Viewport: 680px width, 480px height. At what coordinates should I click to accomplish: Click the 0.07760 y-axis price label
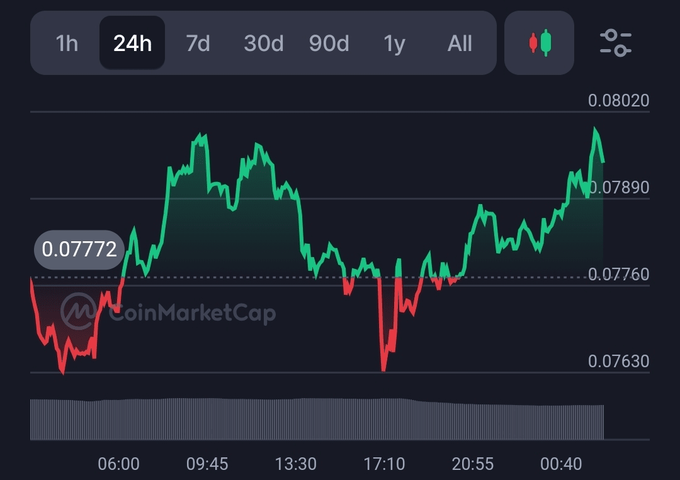click(x=618, y=274)
